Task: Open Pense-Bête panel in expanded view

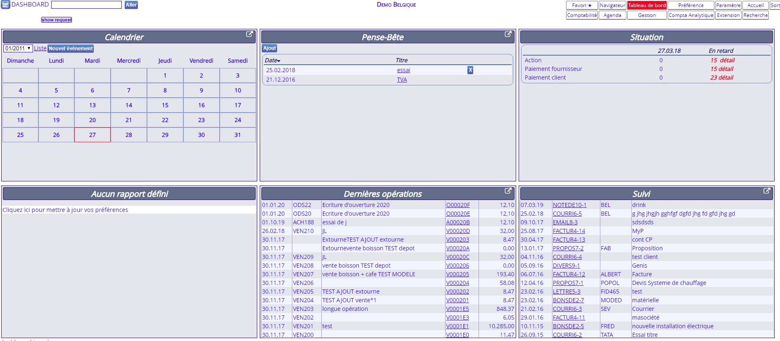Action: tap(508, 34)
